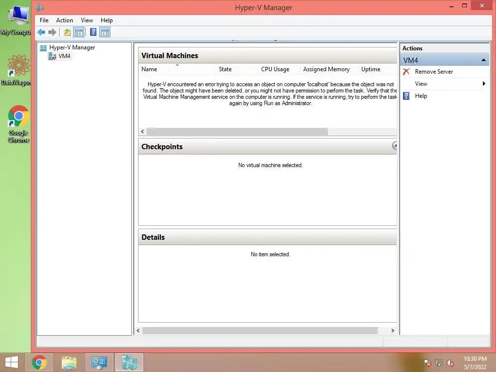Image resolution: width=496 pixels, height=372 pixels.
Task: Close the Hyper-V Manager window
Action: click(x=482, y=6)
